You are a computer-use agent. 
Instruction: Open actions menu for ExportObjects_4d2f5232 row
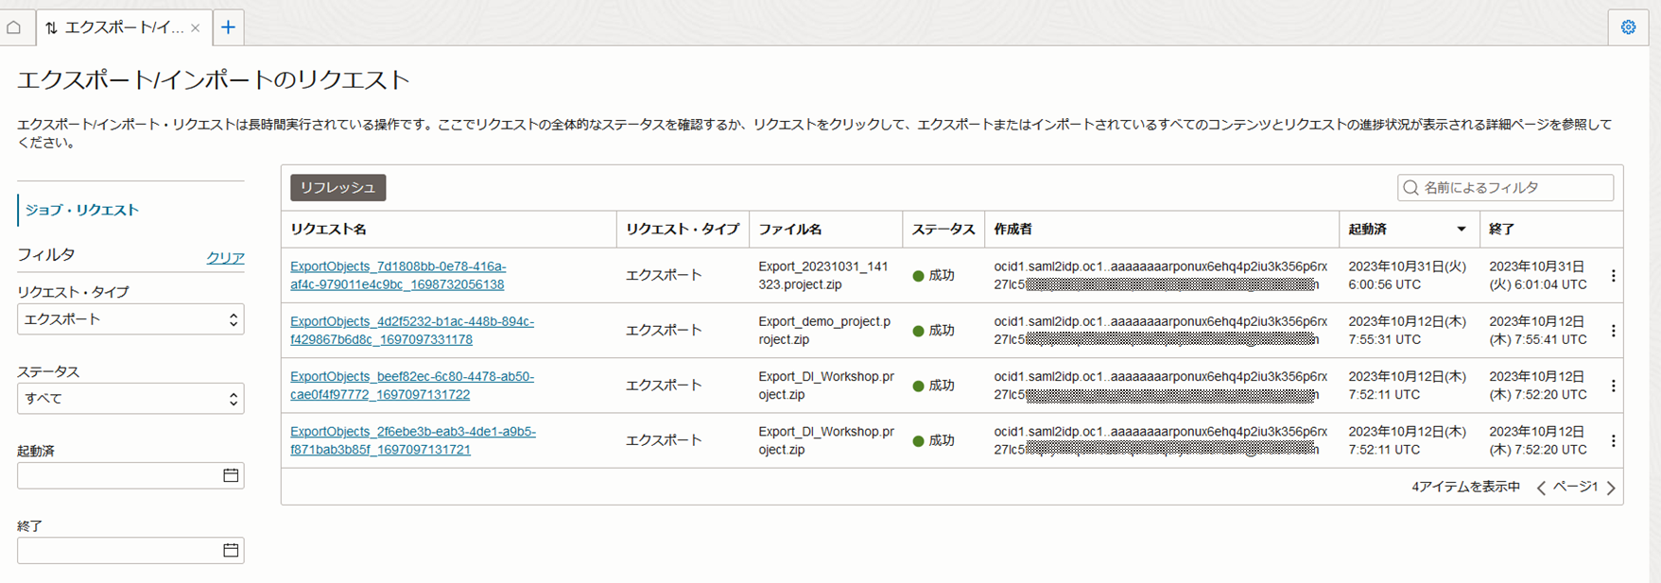click(1613, 330)
